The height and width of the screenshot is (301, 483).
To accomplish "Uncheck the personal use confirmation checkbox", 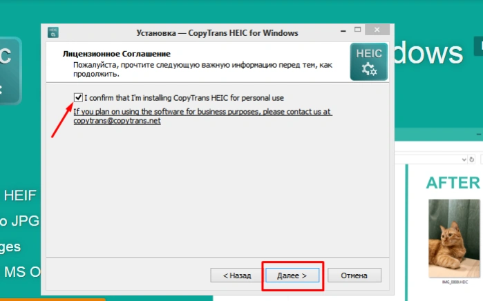I will (78, 97).
